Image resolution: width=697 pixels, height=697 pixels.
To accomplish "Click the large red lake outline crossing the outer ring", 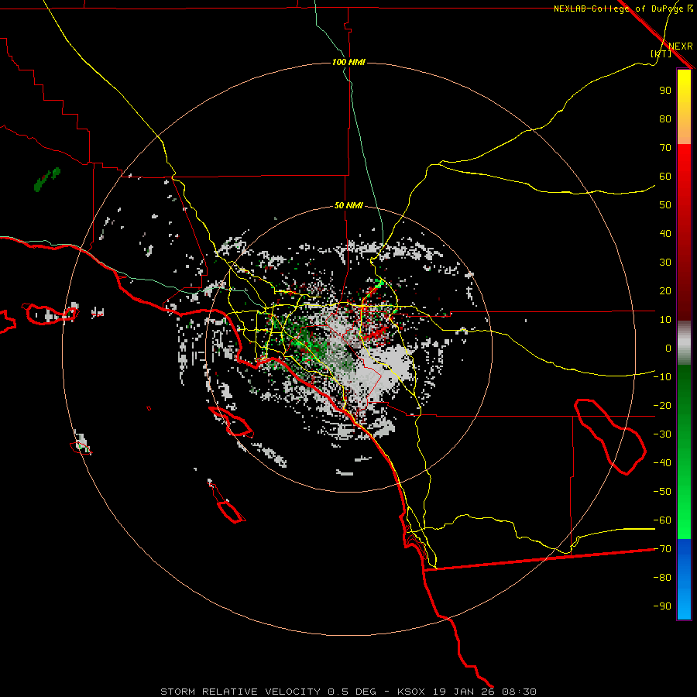I will [610, 437].
